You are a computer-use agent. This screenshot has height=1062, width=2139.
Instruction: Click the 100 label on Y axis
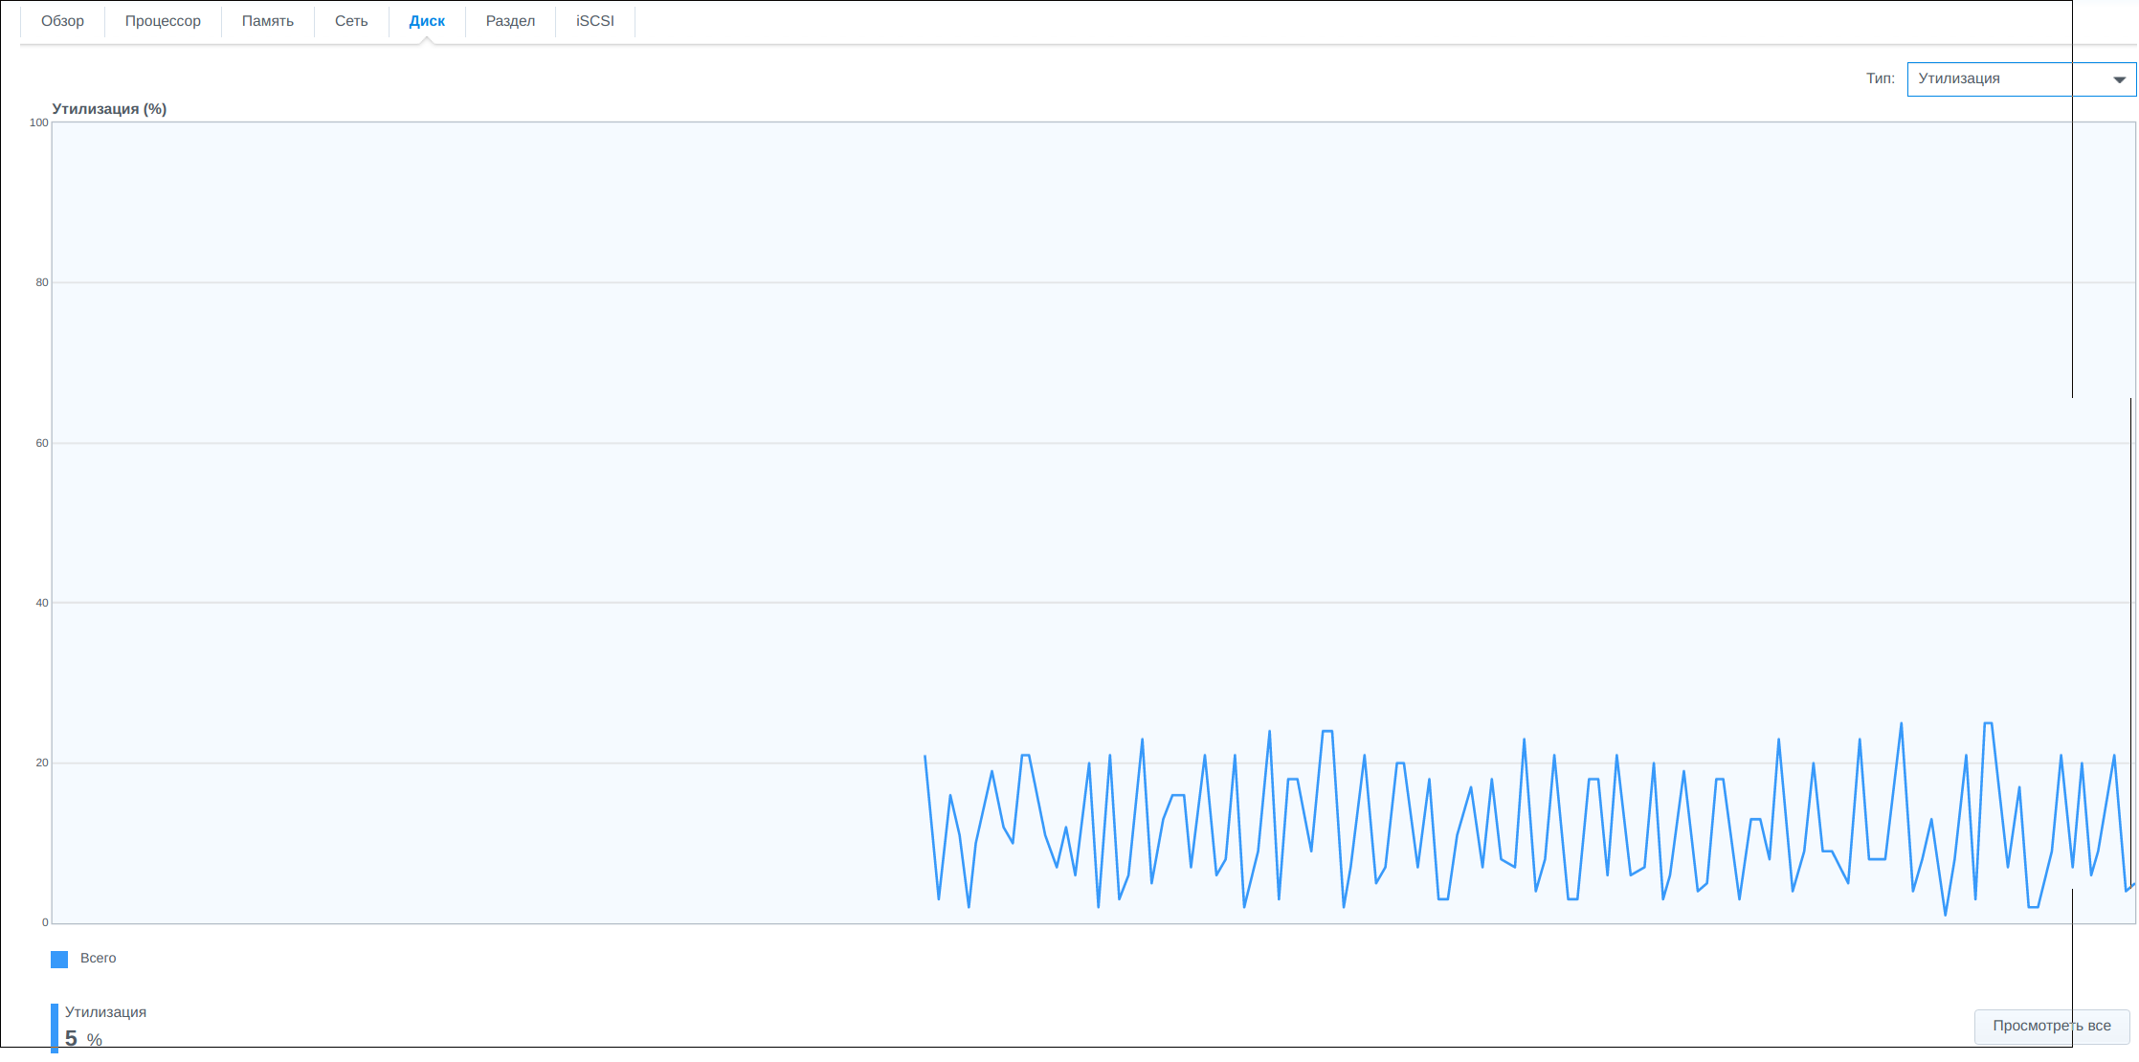tap(39, 122)
